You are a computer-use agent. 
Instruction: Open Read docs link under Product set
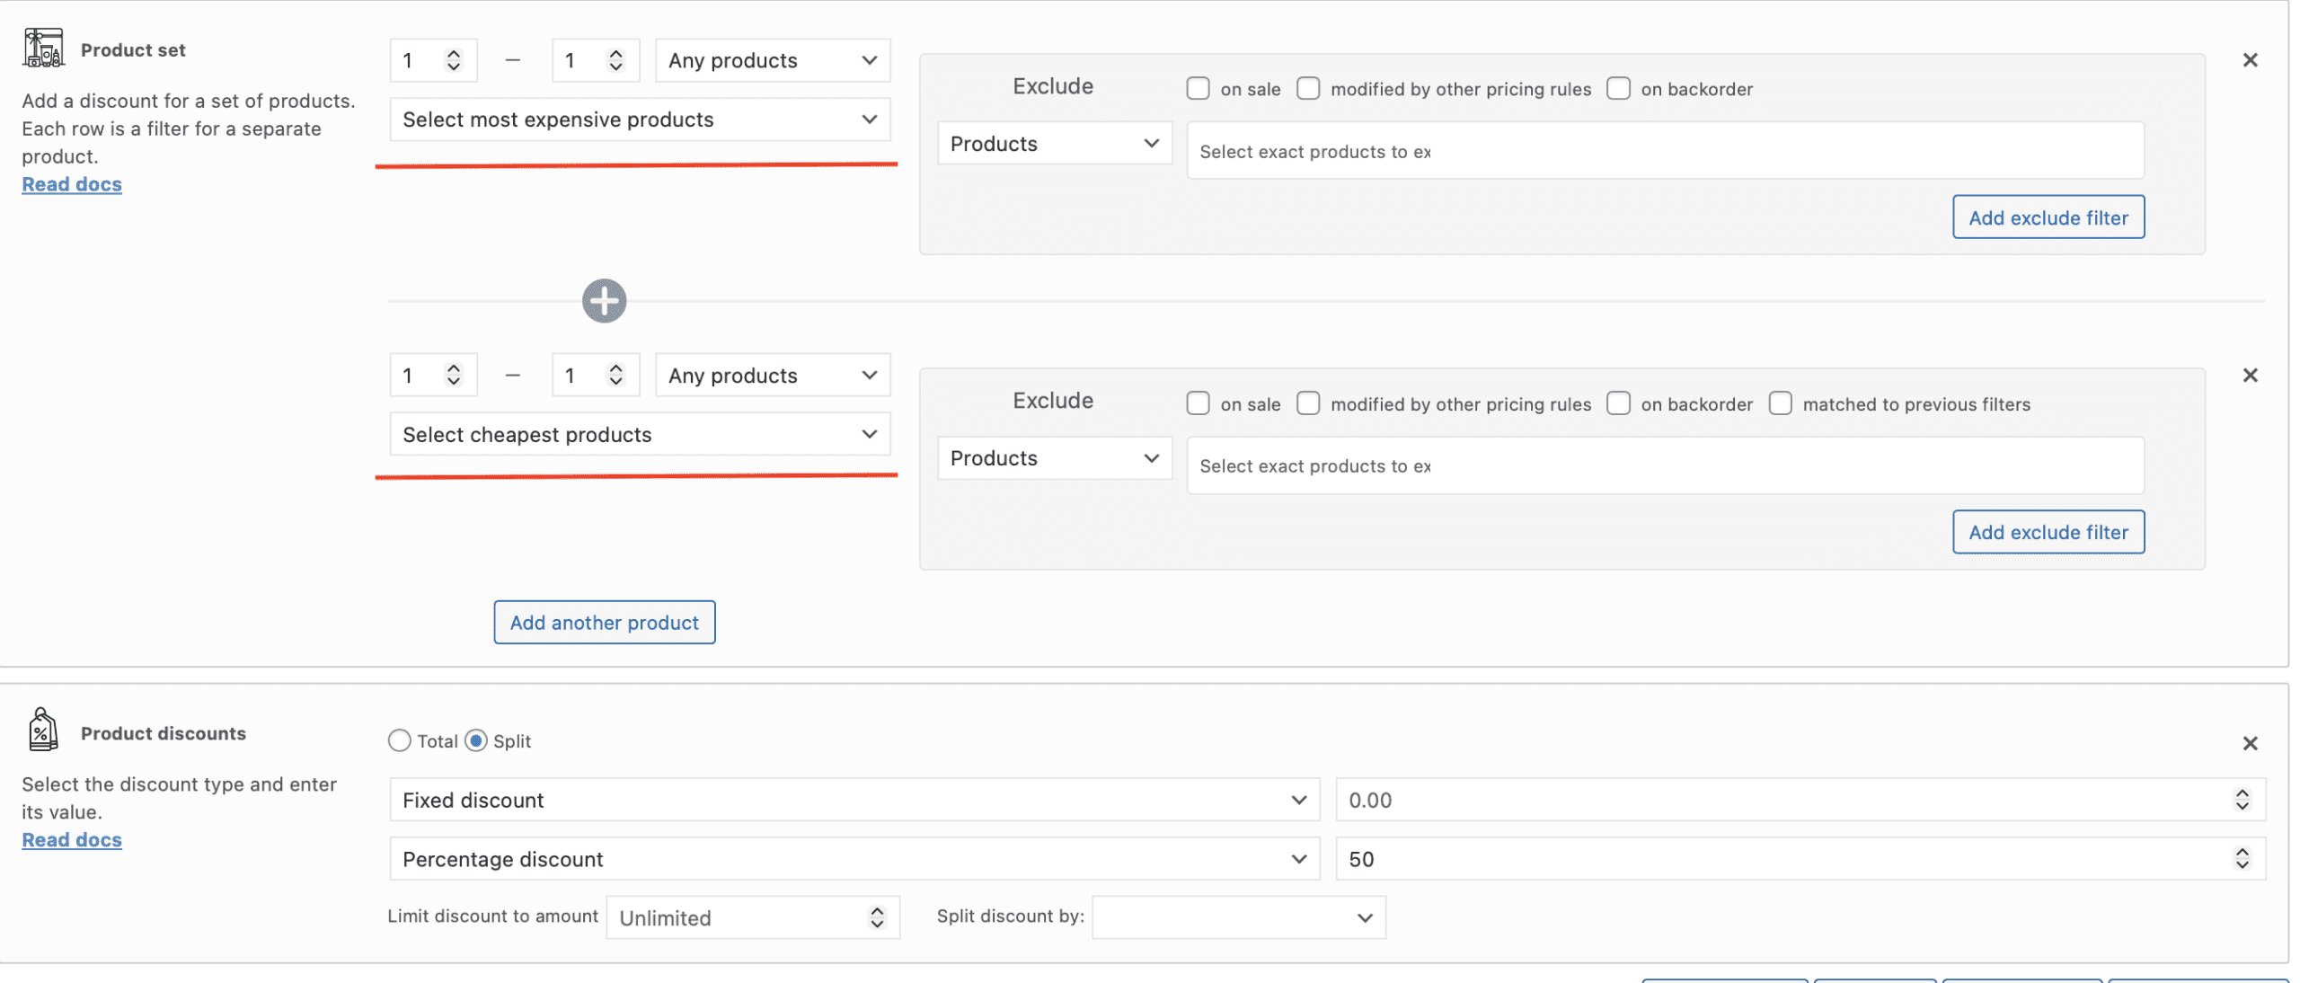pos(72,184)
